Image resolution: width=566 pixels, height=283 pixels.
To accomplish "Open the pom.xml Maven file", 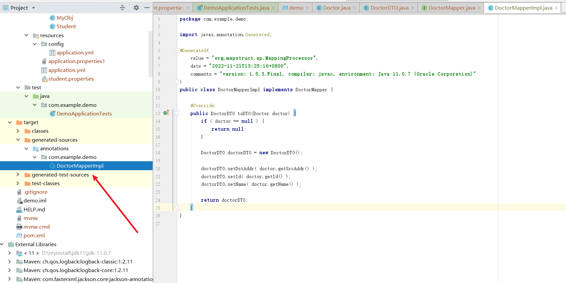I will pos(34,236).
